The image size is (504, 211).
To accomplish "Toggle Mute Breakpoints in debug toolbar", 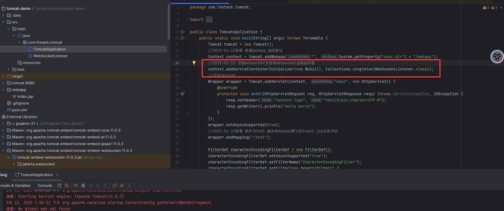I will coord(122,185).
